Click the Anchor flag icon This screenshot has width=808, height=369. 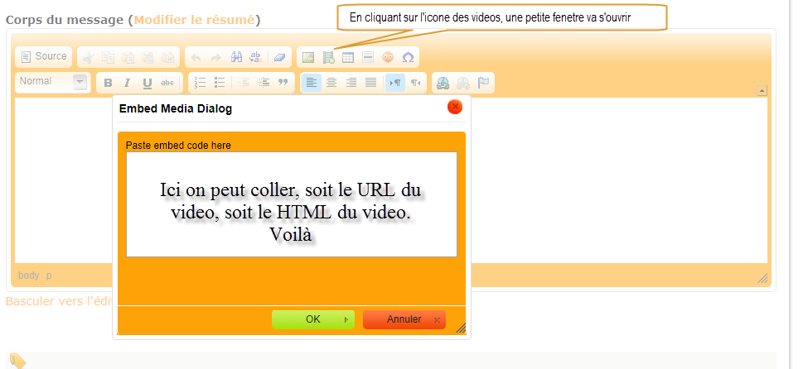(x=483, y=83)
